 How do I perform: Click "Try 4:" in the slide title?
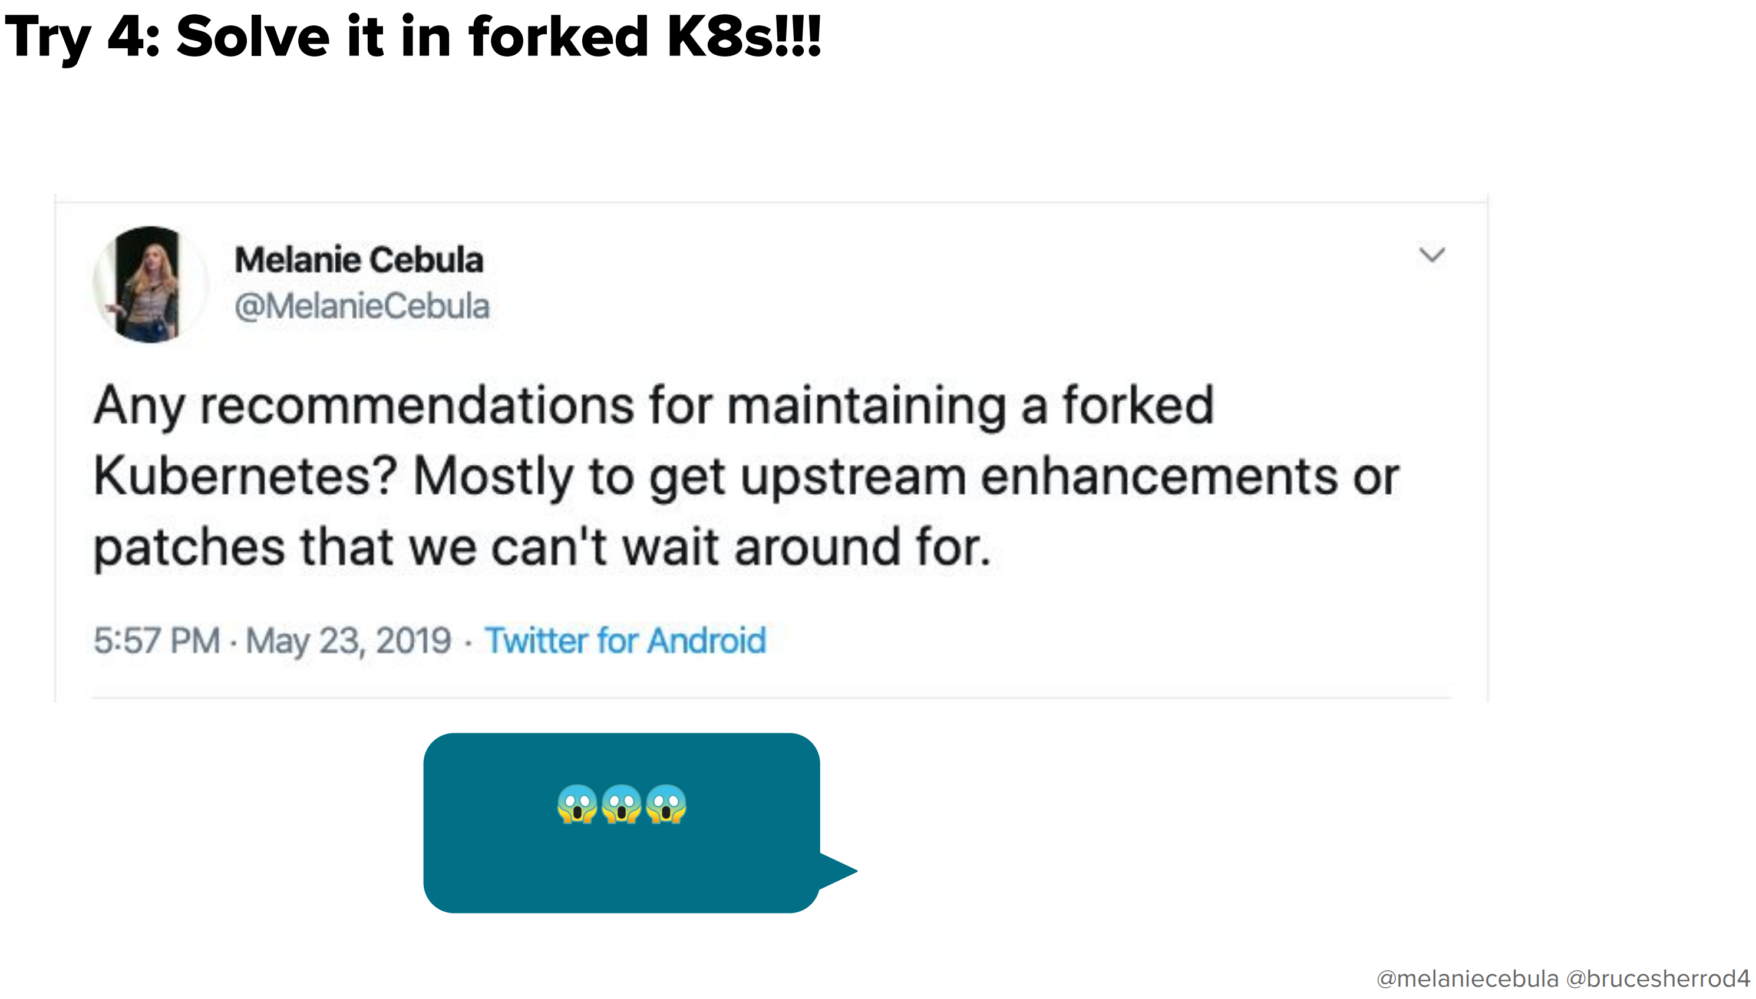coord(82,37)
